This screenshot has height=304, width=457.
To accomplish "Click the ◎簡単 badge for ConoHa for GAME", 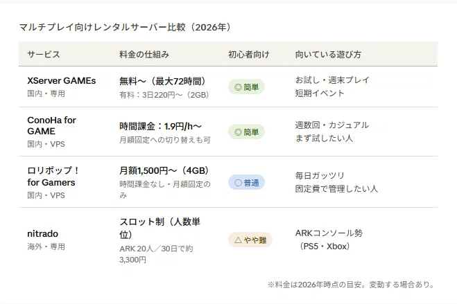I will click(x=246, y=132).
